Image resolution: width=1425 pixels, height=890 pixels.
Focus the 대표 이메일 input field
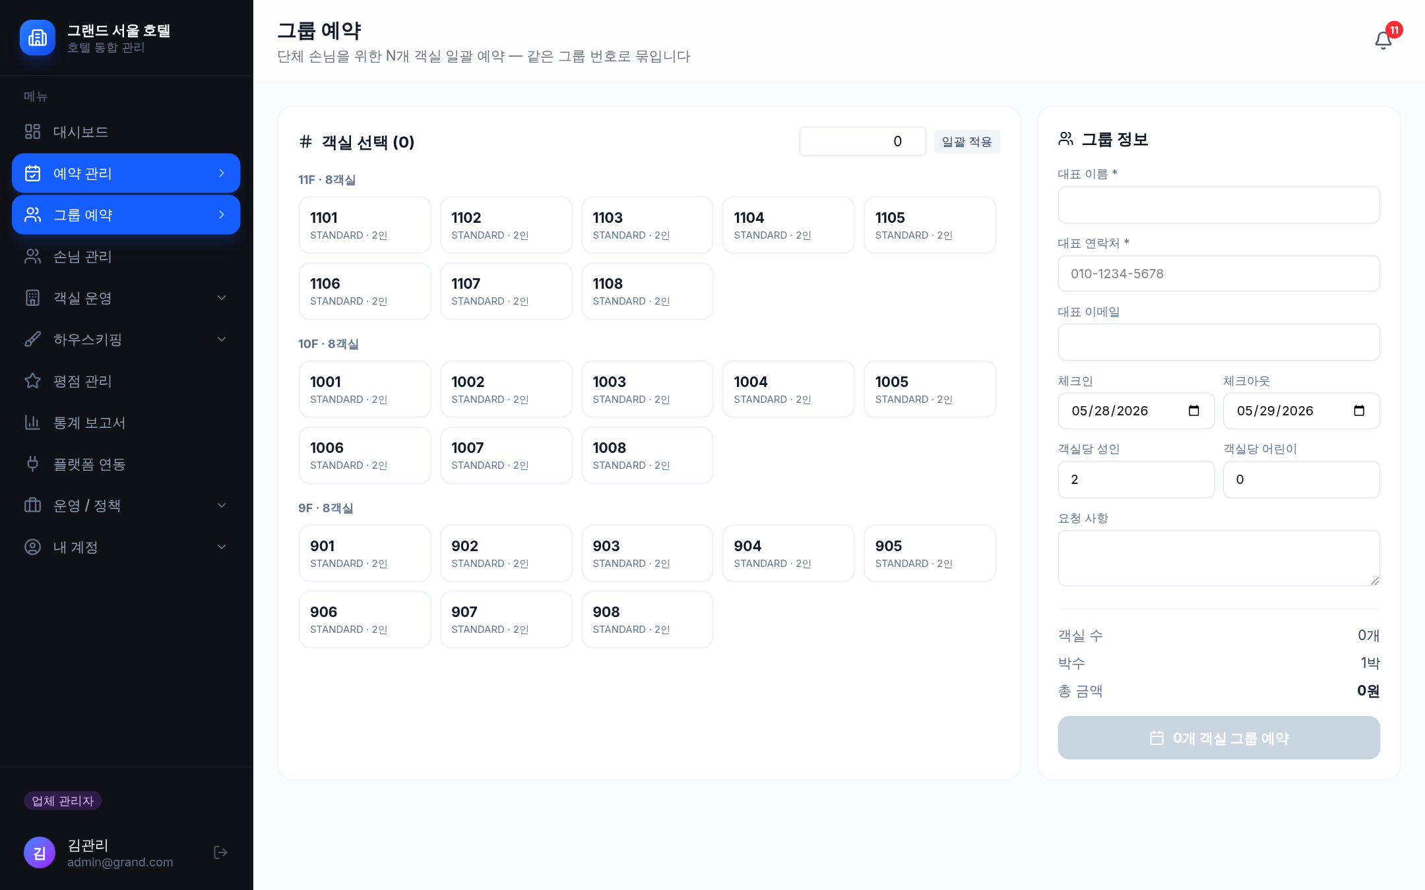1219,342
